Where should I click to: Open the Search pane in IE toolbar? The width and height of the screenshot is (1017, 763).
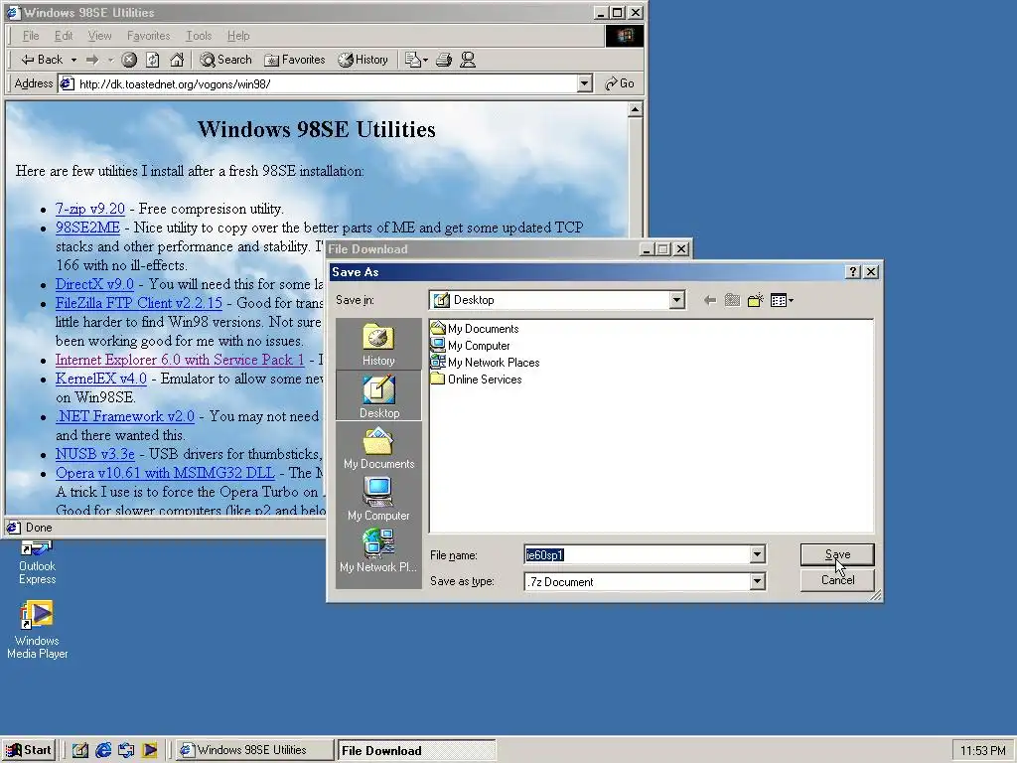click(225, 60)
